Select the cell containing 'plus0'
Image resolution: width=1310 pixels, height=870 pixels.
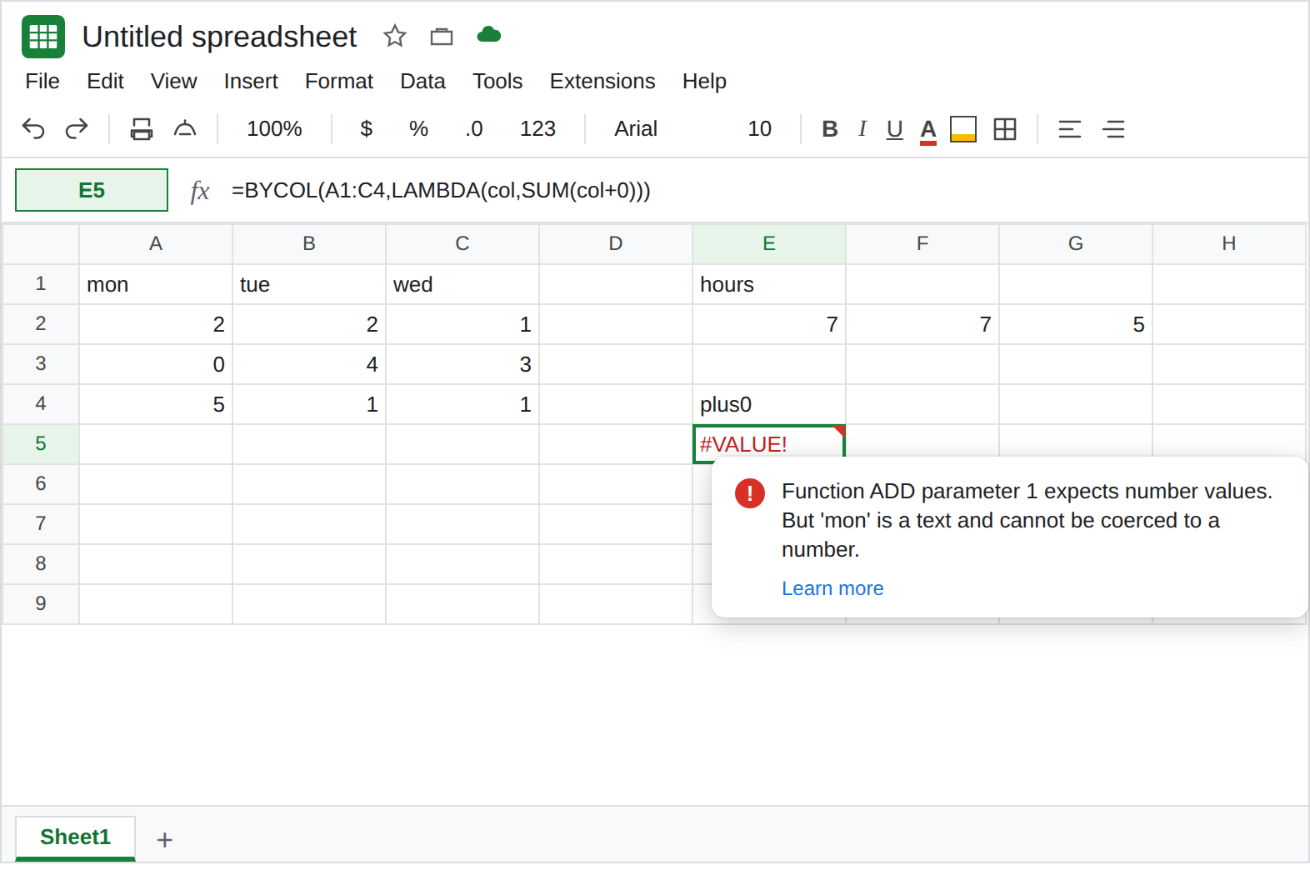tap(769, 404)
